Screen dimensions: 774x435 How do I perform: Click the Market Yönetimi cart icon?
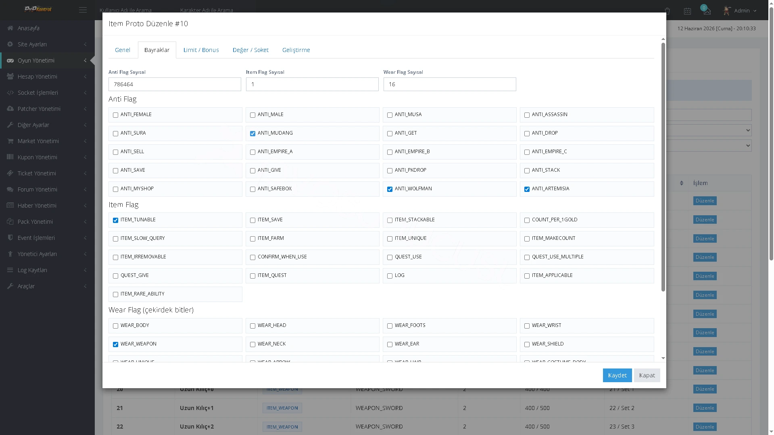10,141
